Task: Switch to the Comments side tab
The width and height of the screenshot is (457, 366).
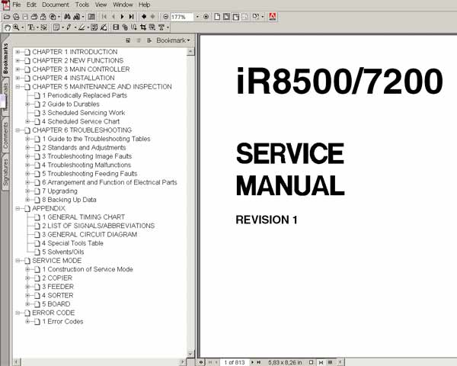Action: (x=5, y=135)
